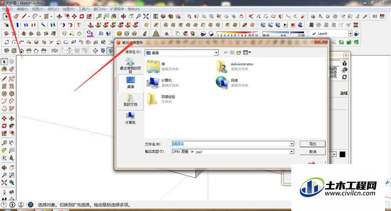Open dropdown beside black swatch in right panel
The height and width of the screenshot is (211, 391).
(334, 154)
